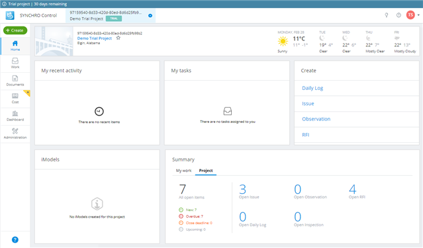Click the header icon beside the lightbulb
Screen dimensions: 423x248
click(399, 15)
